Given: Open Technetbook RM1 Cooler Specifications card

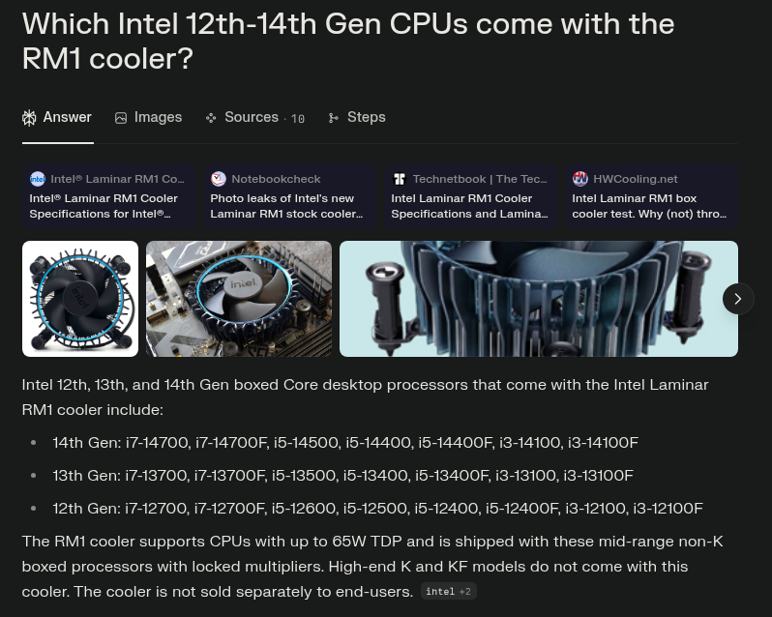Looking at the screenshot, I should (470, 196).
